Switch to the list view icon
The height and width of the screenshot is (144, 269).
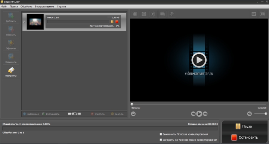[69, 114]
